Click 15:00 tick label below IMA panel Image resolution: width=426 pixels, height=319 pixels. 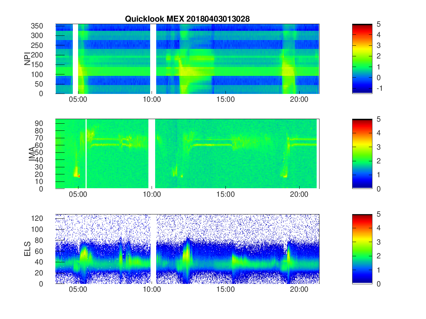click(226, 195)
